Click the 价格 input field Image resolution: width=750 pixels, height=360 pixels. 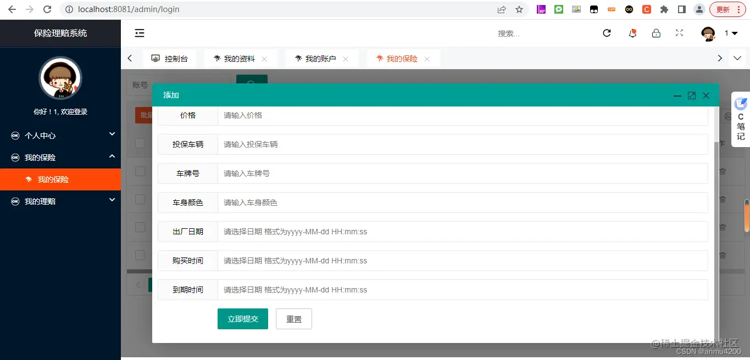pos(463,115)
